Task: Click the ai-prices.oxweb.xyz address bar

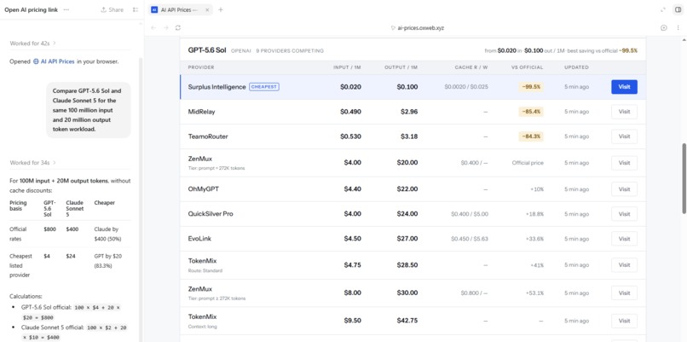Action: click(x=420, y=27)
